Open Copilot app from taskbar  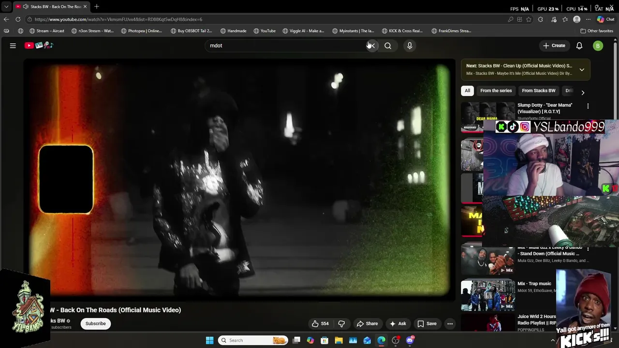click(x=310, y=340)
